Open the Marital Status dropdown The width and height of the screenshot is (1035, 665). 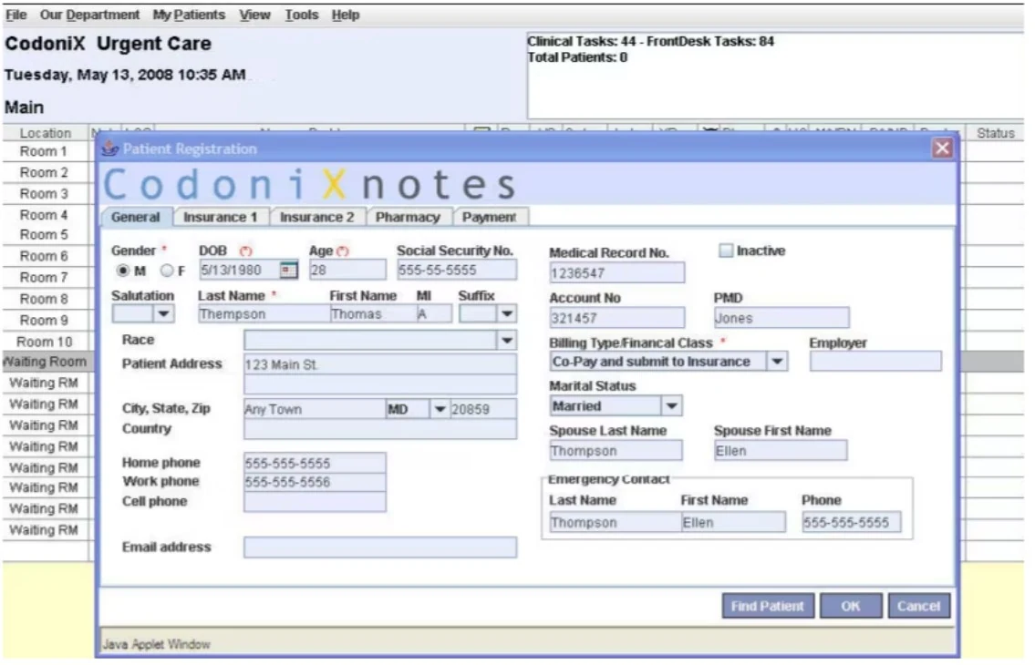671,405
